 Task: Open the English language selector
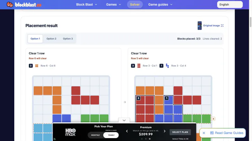pos(230,4)
